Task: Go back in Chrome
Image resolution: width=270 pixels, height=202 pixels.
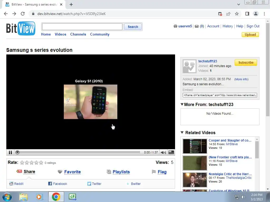Action: coord(6,14)
